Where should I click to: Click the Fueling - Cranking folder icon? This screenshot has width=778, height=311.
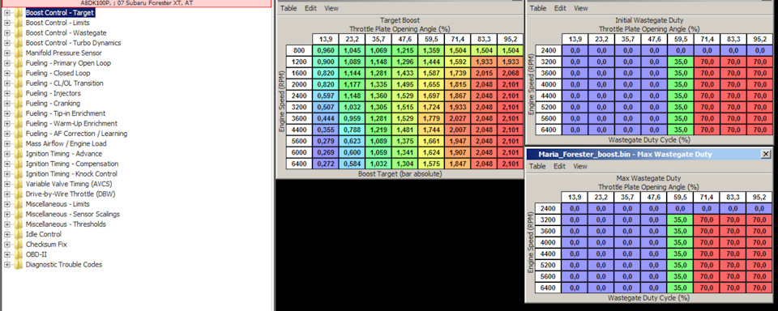[x=19, y=103]
